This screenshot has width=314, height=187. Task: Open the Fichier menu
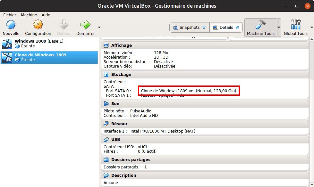point(10,15)
